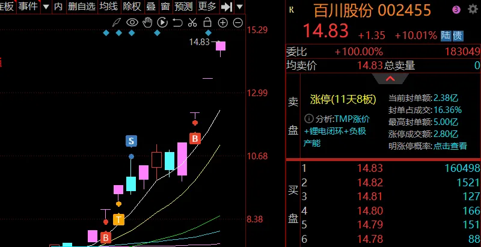Viewport: 481px width, 247px height.
Task: Click 当前封单额 value 2.38亿
Action: 445,99
